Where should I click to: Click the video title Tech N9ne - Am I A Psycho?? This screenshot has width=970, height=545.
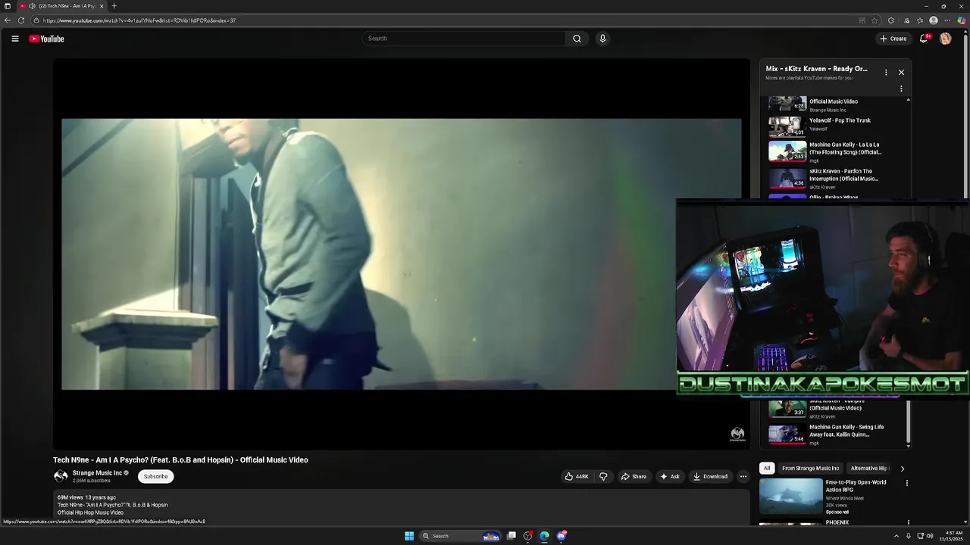tap(180, 460)
